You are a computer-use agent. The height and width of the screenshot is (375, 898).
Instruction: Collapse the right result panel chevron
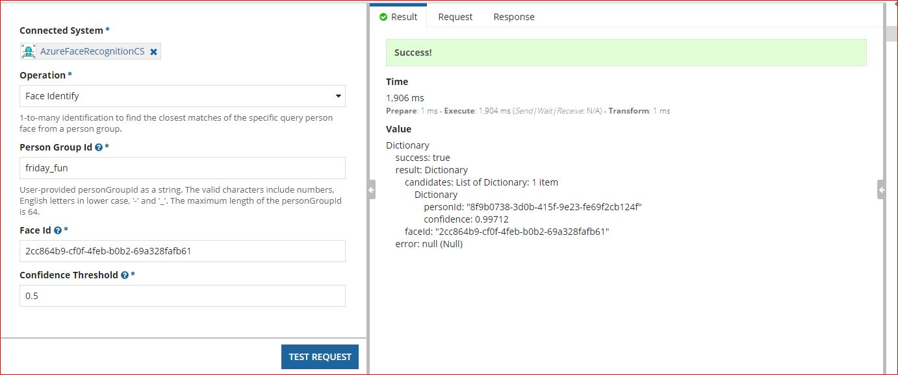(x=882, y=189)
